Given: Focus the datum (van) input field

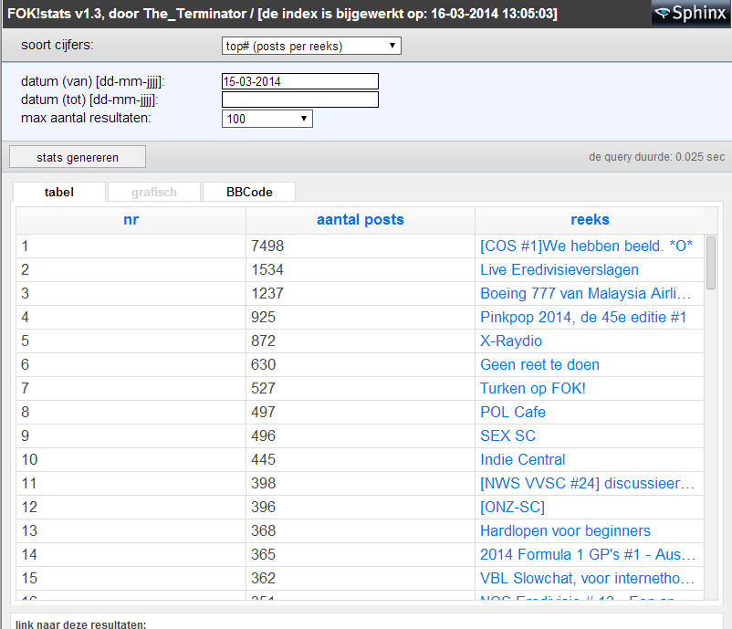Looking at the screenshot, I should point(300,81).
